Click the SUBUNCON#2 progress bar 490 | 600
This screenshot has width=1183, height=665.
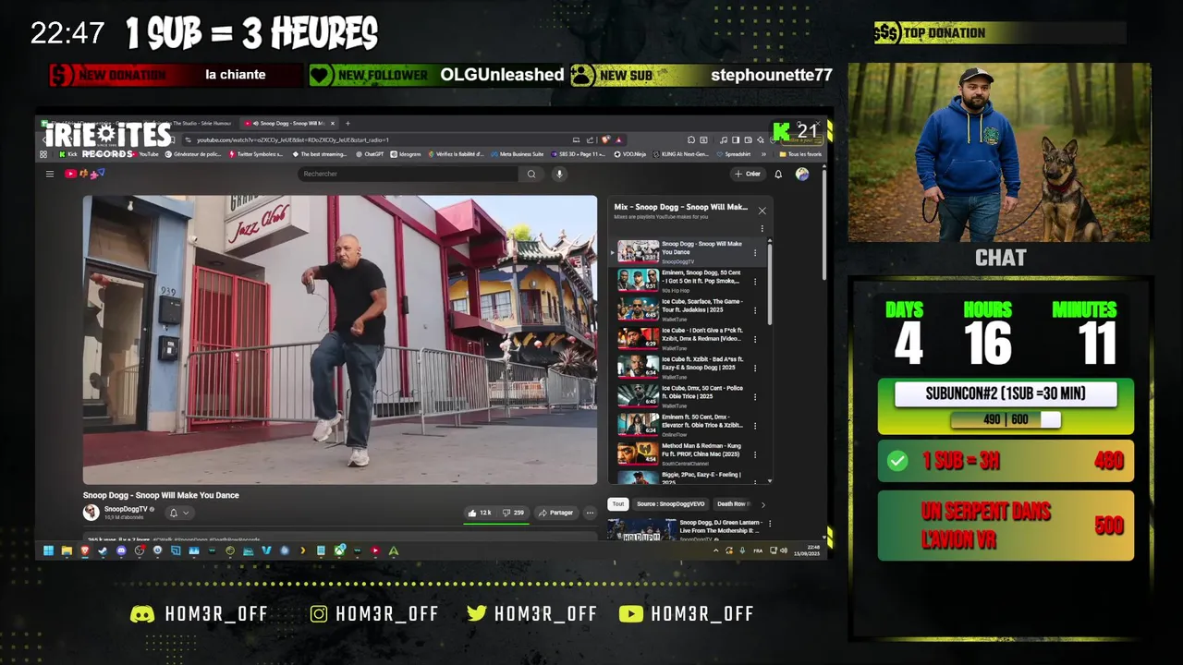1006,419
